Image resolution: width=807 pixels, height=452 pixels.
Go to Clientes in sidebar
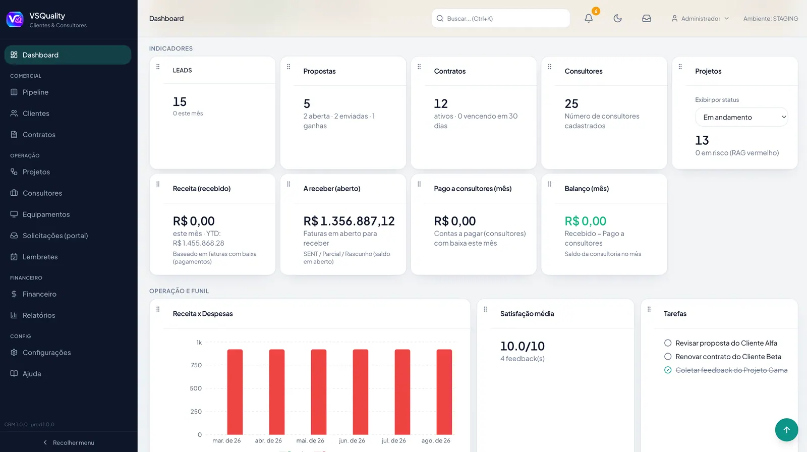point(68,114)
